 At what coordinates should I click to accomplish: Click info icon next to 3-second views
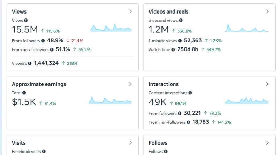pos(181,21)
